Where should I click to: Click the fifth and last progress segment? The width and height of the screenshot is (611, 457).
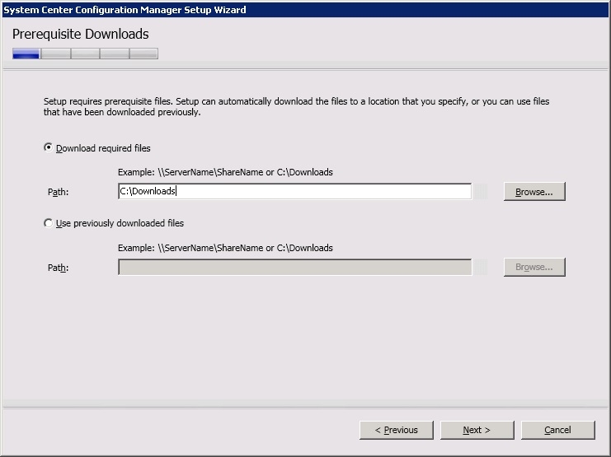[x=143, y=54]
